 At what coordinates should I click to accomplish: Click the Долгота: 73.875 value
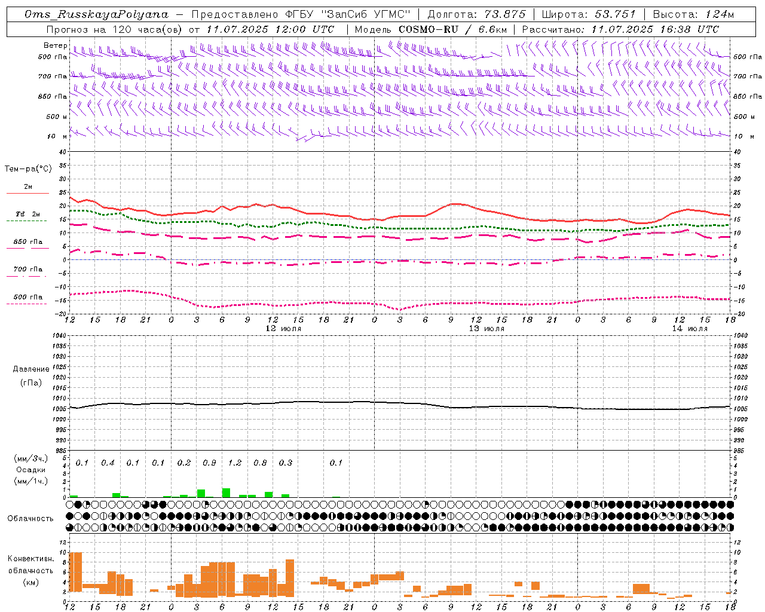pyautogui.click(x=476, y=14)
